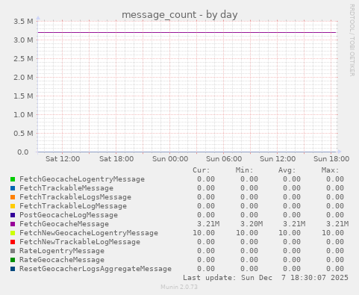359x295 pixels.
Task: Select the ResetGeocacherLogsAggregateMessage legend label
Action: click(x=96, y=269)
